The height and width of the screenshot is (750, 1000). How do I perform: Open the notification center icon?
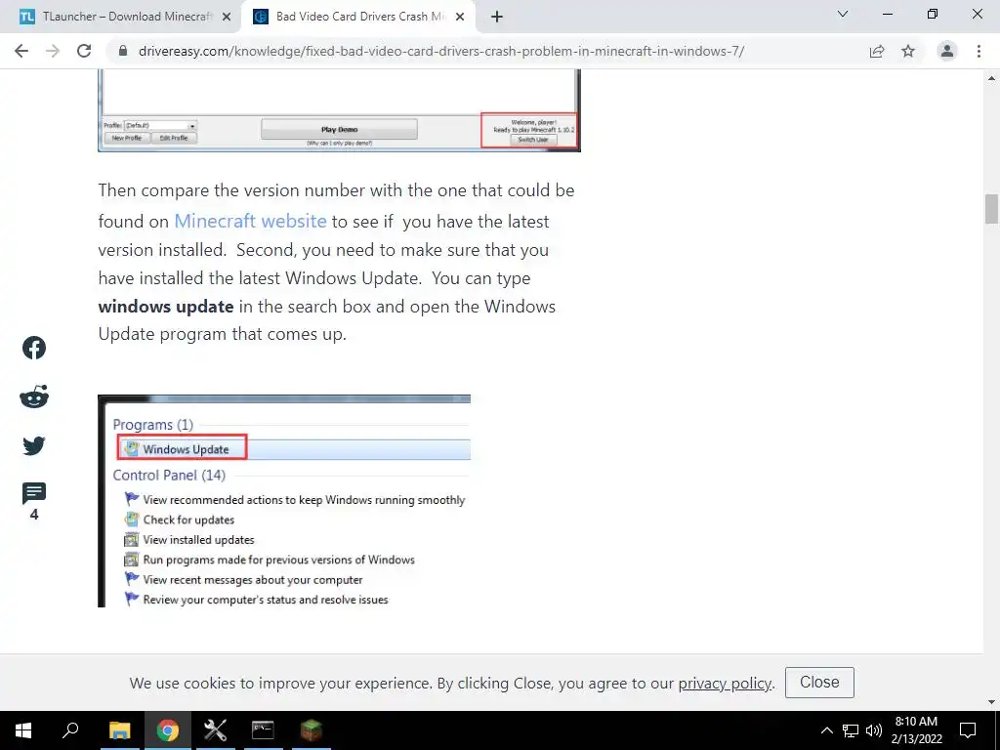pos(968,730)
